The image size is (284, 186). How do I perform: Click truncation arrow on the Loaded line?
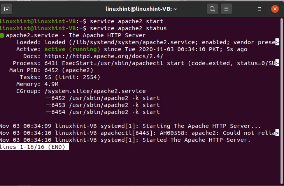pos(277,43)
